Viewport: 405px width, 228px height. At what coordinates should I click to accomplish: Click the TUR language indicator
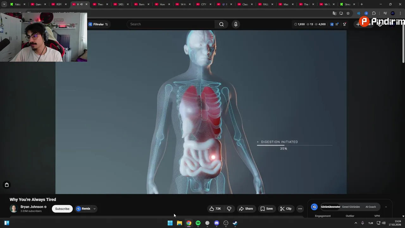[371, 223]
